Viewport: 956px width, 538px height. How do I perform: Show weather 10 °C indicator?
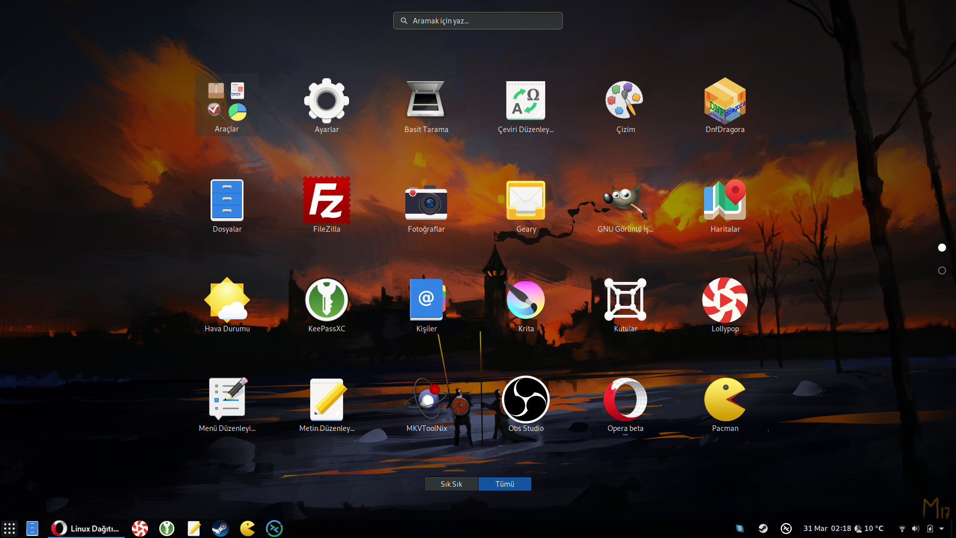pyautogui.click(x=869, y=529)
